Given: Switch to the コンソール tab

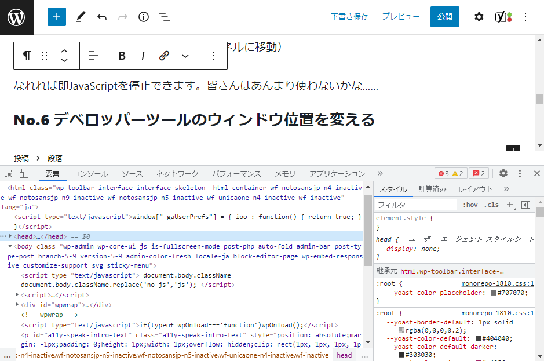Looking at the screenshot, I should 90,174.
